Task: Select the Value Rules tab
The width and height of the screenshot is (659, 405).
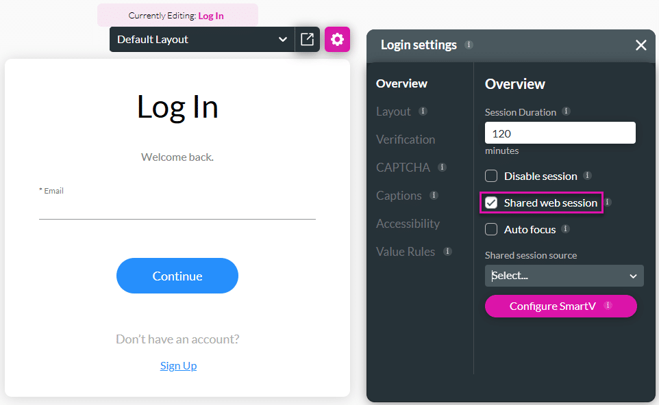Action: coord(406,252)
